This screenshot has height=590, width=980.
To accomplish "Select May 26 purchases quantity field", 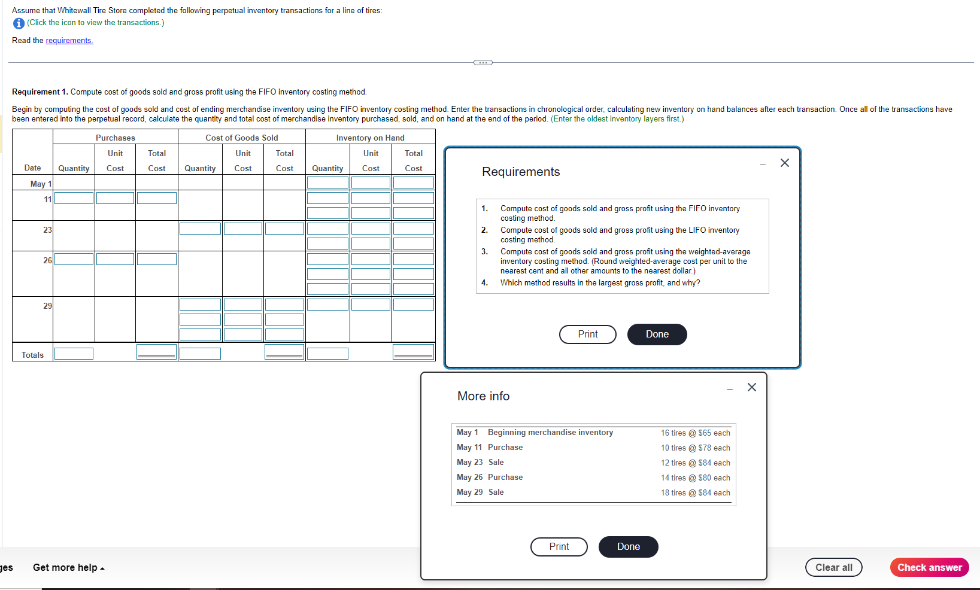I will [x=74, y=259].
